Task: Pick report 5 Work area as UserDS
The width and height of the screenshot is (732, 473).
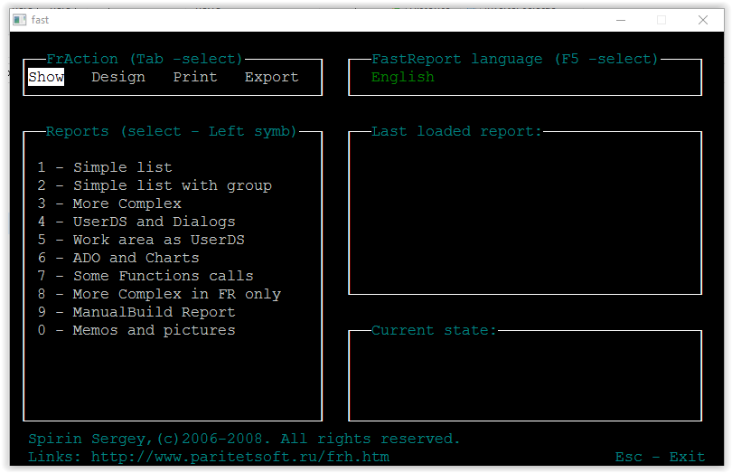Action: [x=141, y=240]
